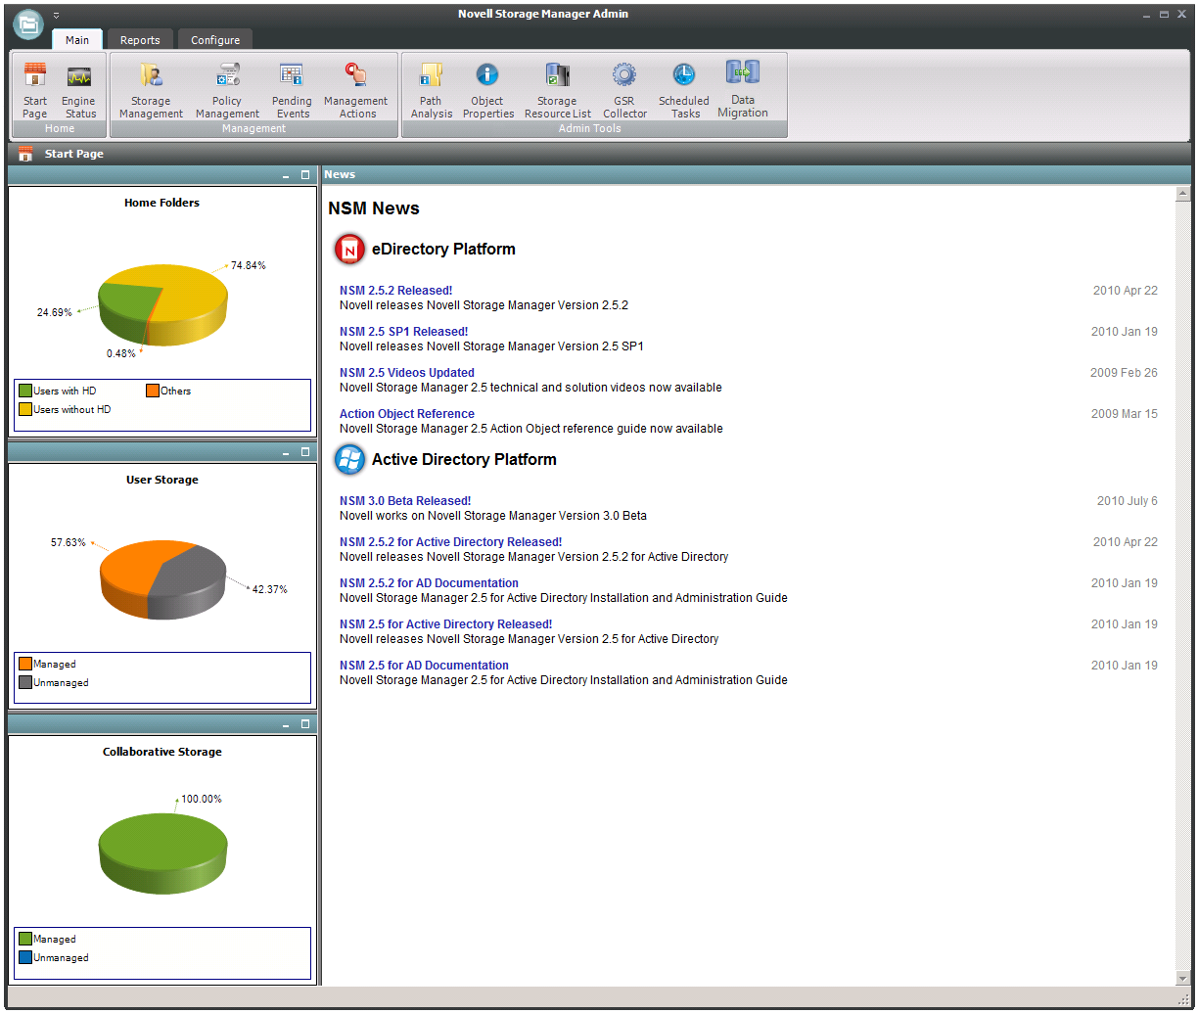
Task: Click User Storage Managed orange legend swatch
Action: (25, 664)
